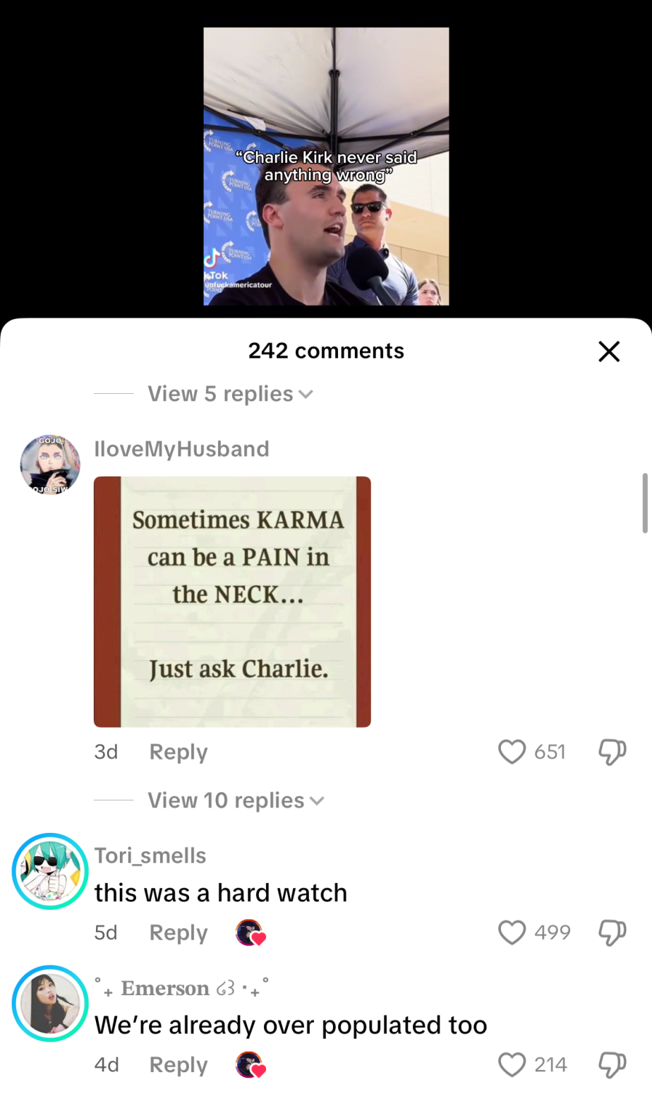The width and height of the screenshot is (652, 1094).
Task: Reply to Tori_smells comment
Action: point(179,932)
